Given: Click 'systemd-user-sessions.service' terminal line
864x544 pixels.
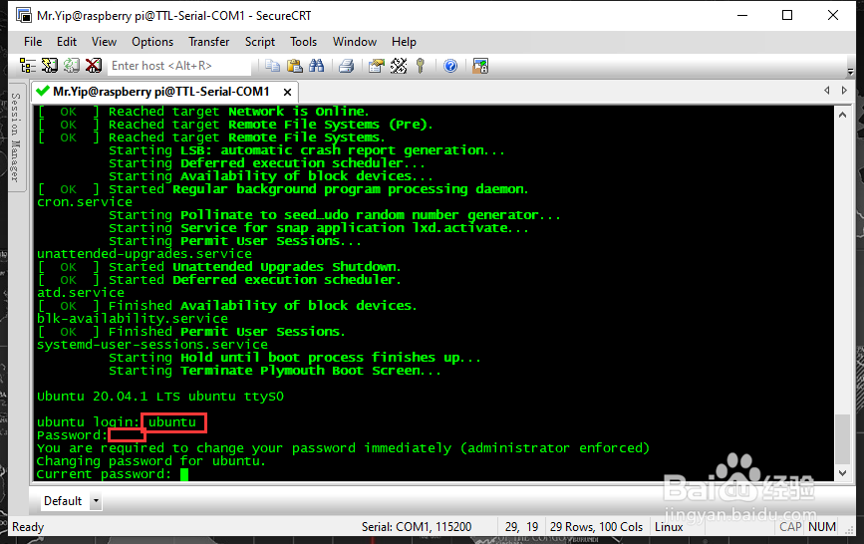Looking at the screenshot, I should (152, 345).
